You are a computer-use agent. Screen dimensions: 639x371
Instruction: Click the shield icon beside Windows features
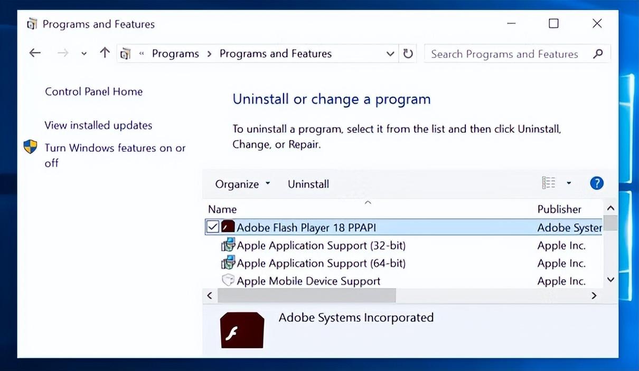31,147
